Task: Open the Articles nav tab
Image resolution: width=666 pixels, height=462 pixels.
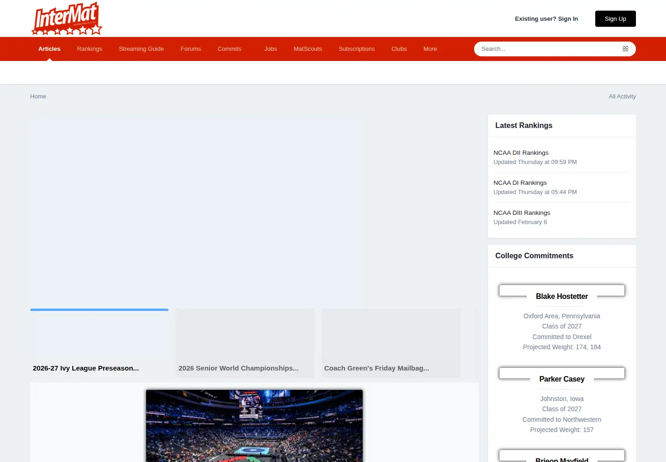Action: 49,49
